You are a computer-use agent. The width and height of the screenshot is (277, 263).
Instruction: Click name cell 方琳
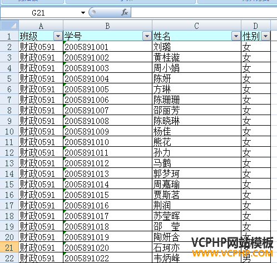pos(196,89)
